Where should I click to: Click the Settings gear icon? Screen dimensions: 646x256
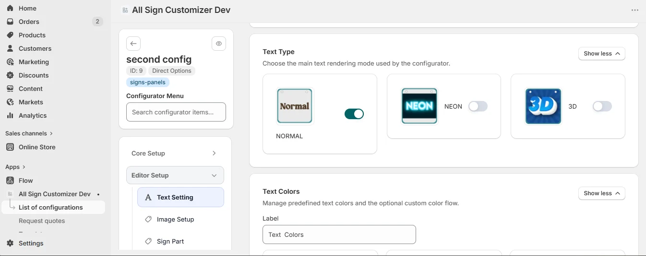tap(10, 243)
